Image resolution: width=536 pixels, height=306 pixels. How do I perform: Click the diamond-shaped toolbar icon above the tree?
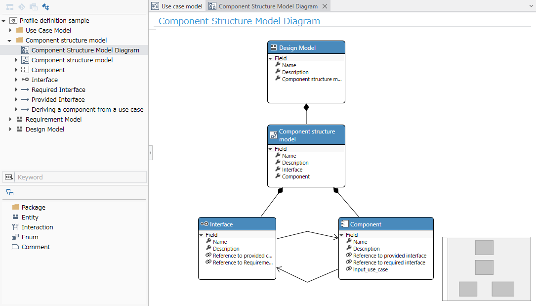(22, 7)
